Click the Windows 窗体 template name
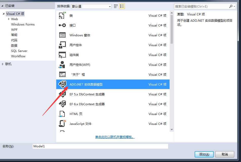The image size is (241, 162). point(80,35)
